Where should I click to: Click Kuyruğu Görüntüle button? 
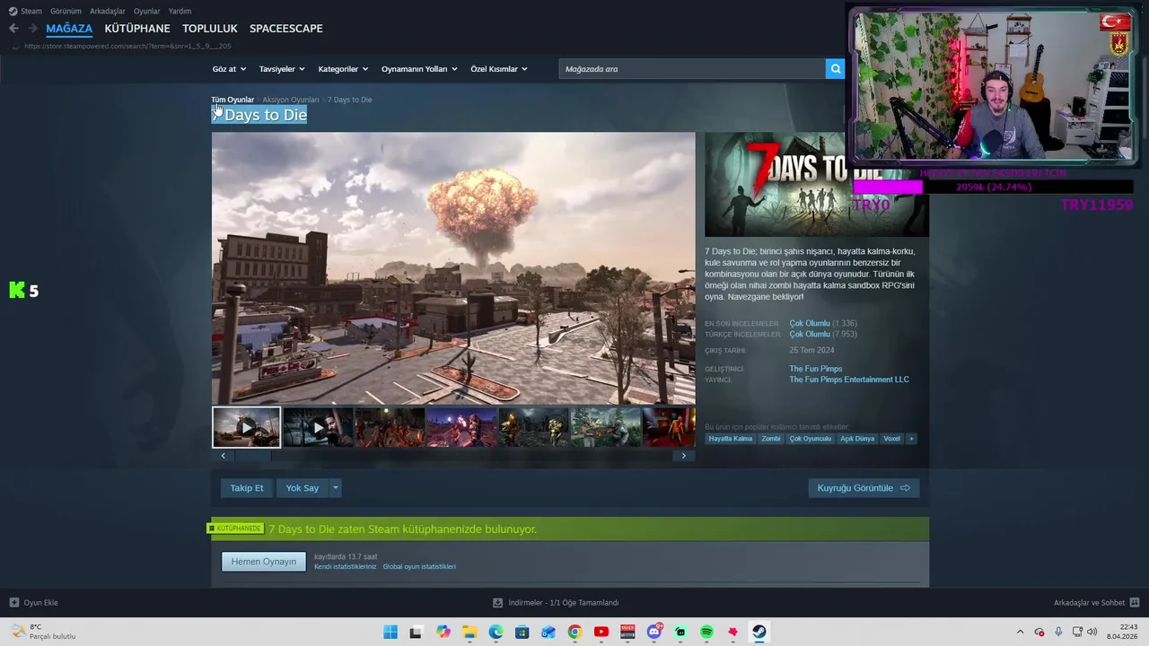click(x=864, y=488)
